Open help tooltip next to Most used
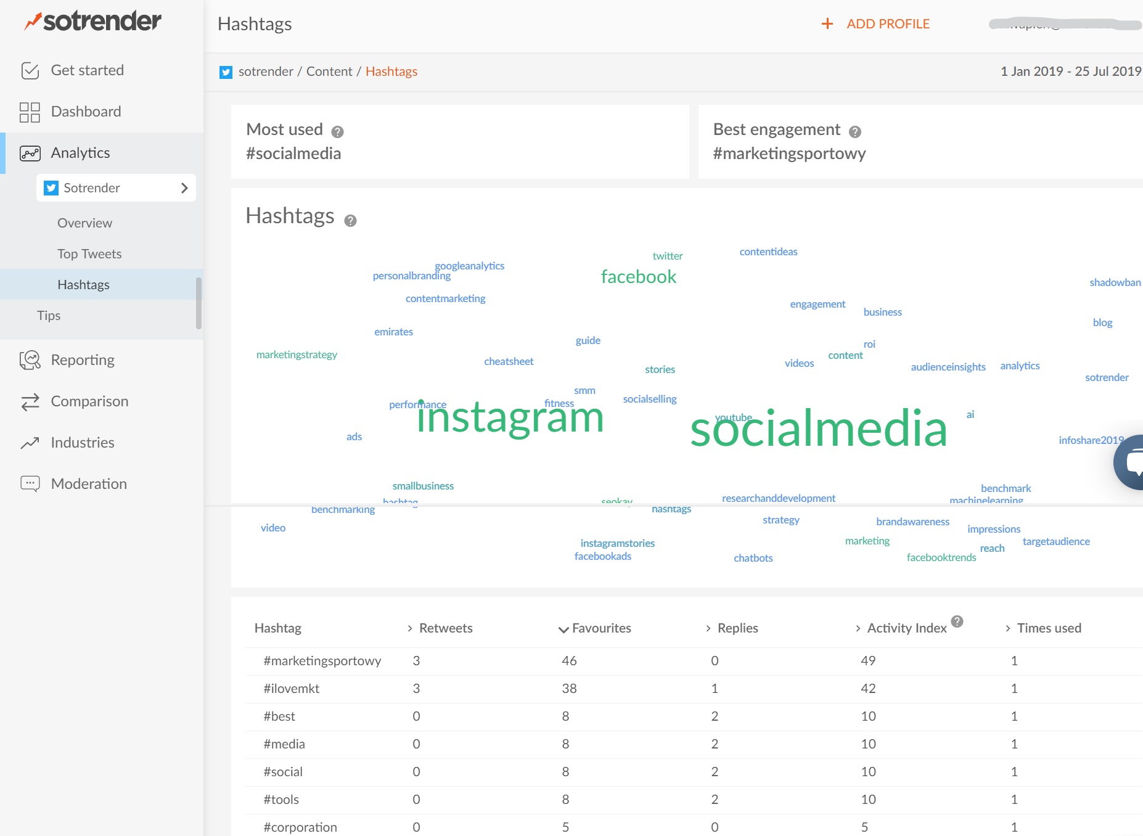1143x836 pixels. pos(337,129)
